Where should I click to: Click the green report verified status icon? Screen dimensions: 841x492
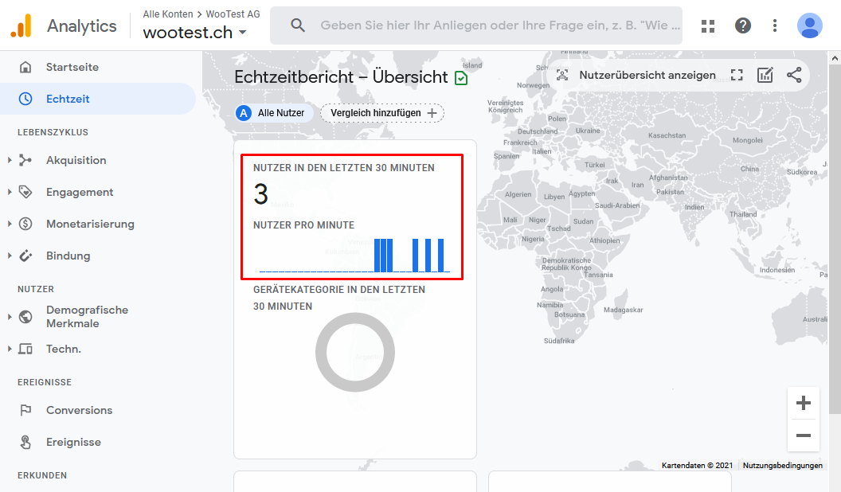click(461, 78)
